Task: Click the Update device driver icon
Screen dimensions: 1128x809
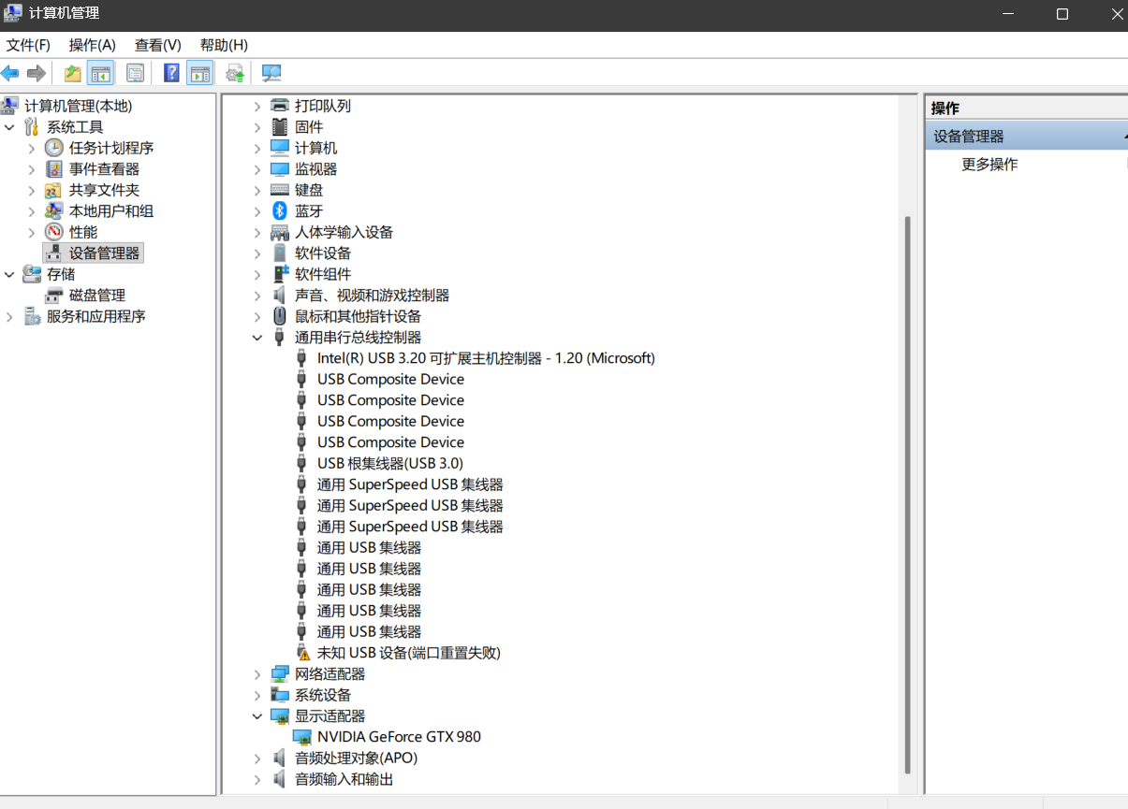Action: [235, 73]
